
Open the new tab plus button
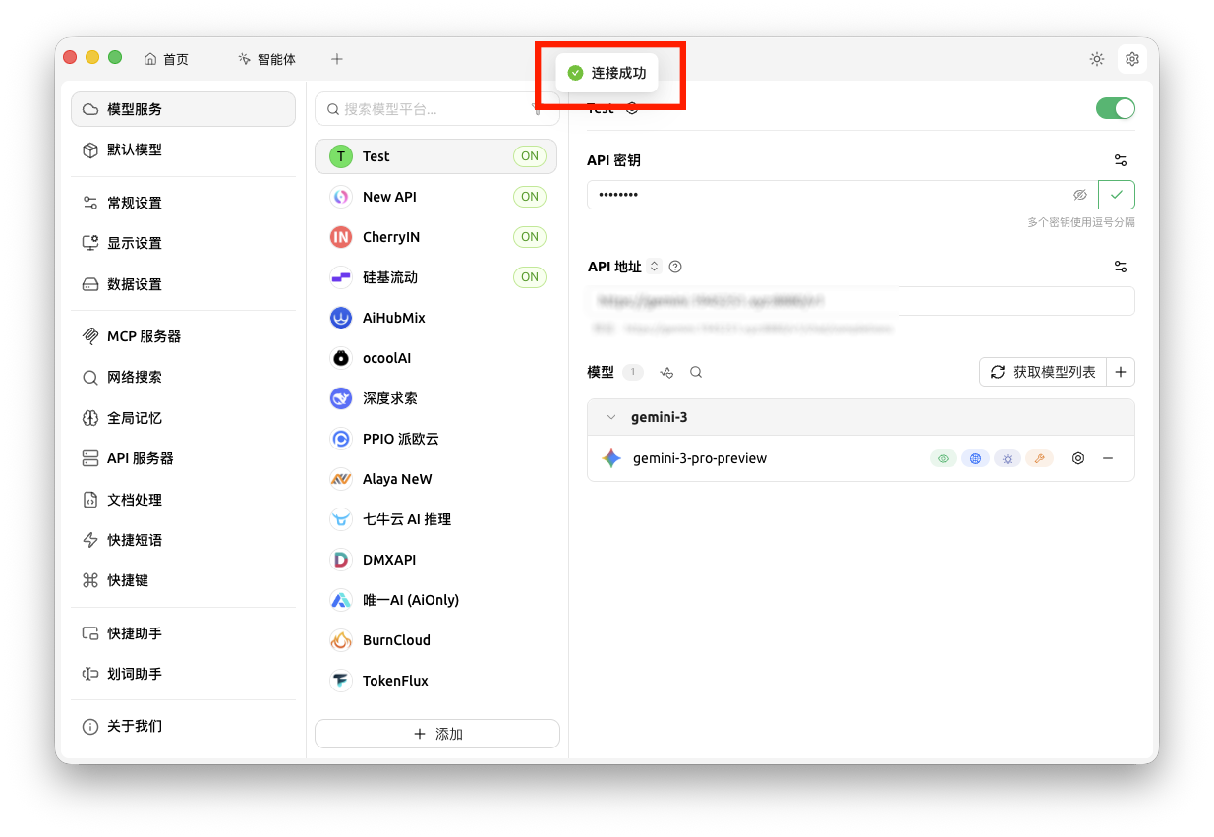pos(337,59)
